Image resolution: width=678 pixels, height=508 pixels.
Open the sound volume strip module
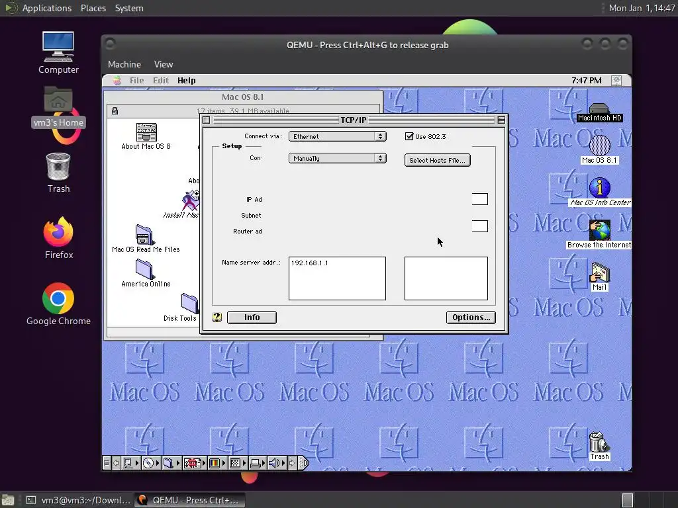[277, 463]
